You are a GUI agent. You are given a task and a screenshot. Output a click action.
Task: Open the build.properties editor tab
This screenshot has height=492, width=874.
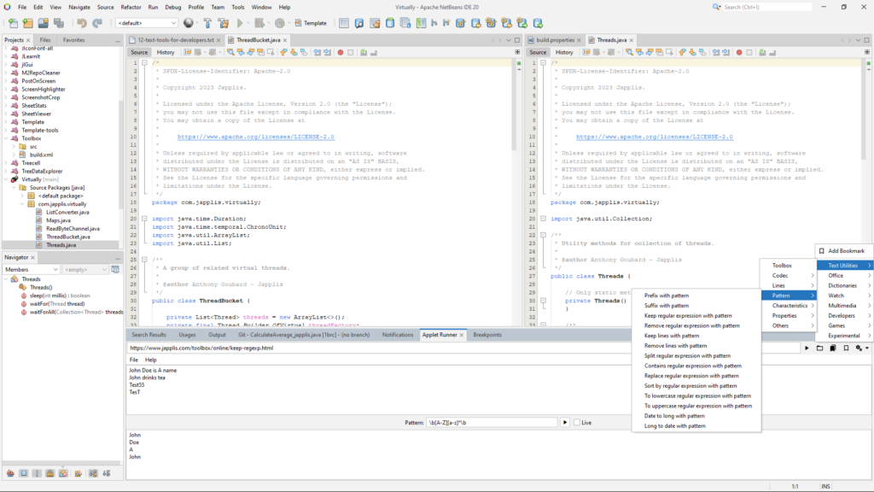pyautogui.click(x=555, y=40)
